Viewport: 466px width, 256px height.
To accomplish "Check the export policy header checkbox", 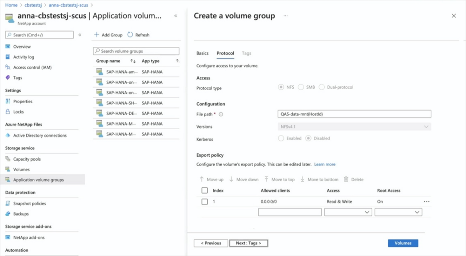I will [x=205, y=191].
